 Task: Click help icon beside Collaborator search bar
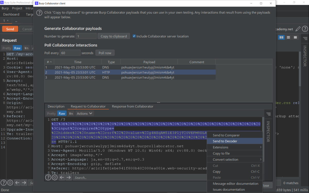click(x=48, y=177)
